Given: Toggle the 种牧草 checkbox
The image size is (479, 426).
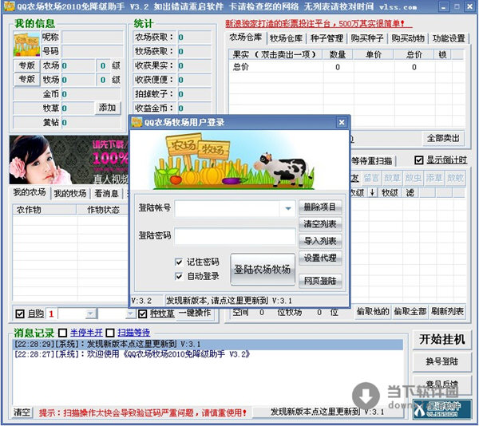Looking at the screenshot, I should coord(142,314).
